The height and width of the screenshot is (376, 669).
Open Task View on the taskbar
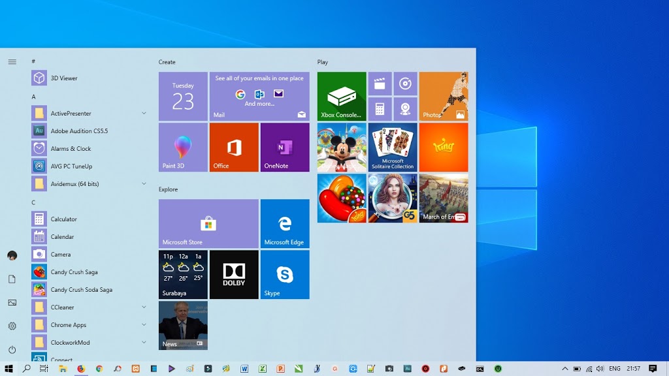point(44,368)
